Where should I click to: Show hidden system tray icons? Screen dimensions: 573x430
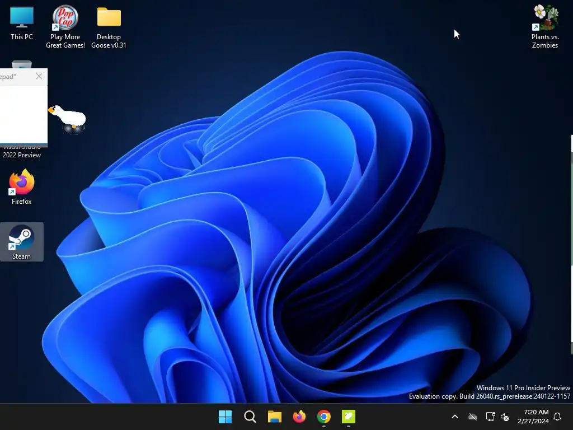coord(455,417)
